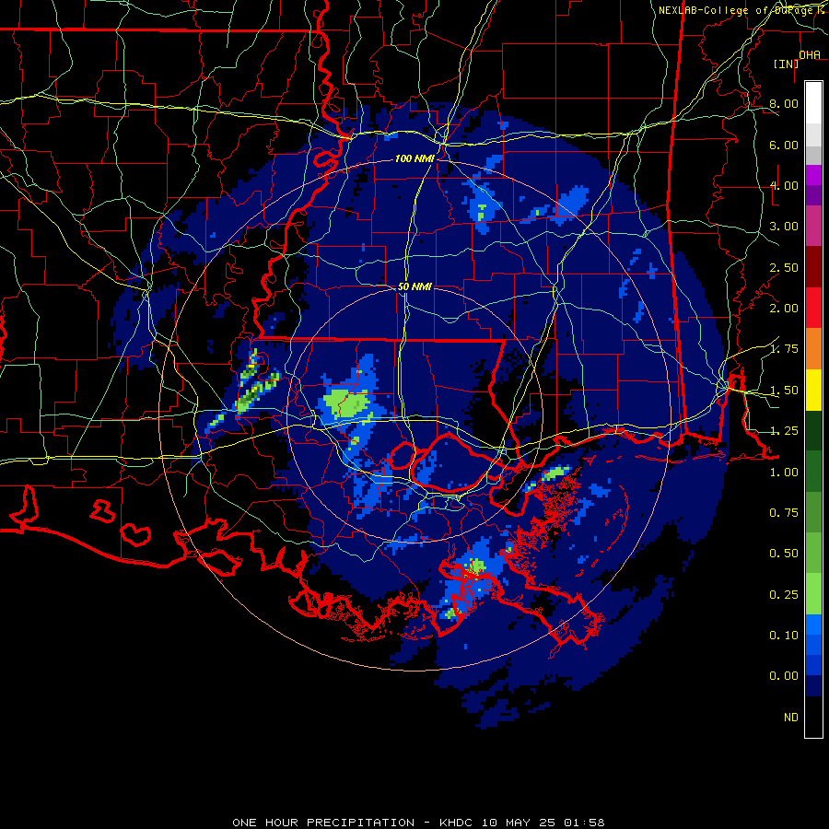
Task: Pick the navy swatch below 0.00
Action: click(x=813, y=685)
